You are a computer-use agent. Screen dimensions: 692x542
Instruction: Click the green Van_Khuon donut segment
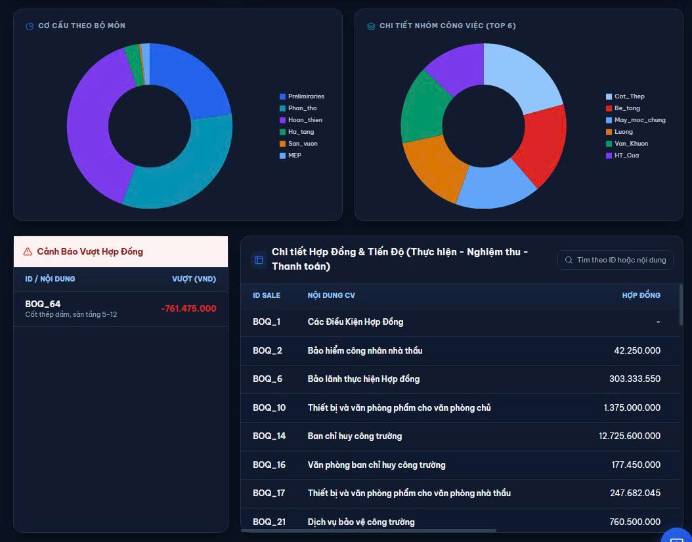click(x=423, y=110)
